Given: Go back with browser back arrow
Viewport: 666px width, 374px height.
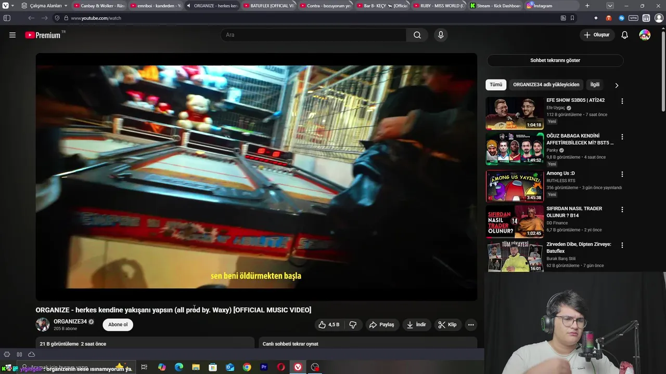Looking at the screenshot, I should click(x=31, y=18).
